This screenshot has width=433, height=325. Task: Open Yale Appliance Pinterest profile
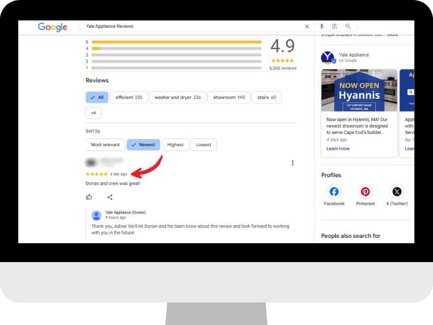[x=365, y=192]
